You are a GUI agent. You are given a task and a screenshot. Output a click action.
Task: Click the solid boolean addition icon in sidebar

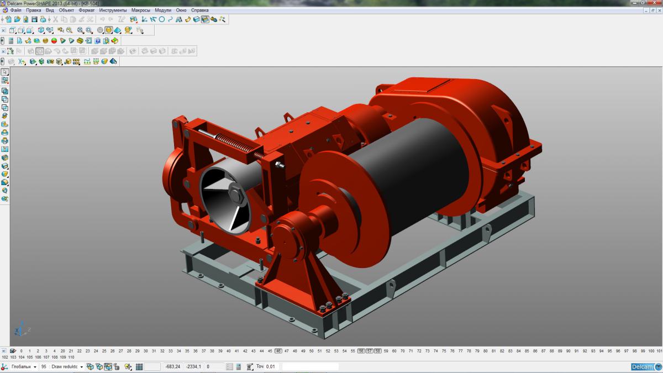coord(5,91)
